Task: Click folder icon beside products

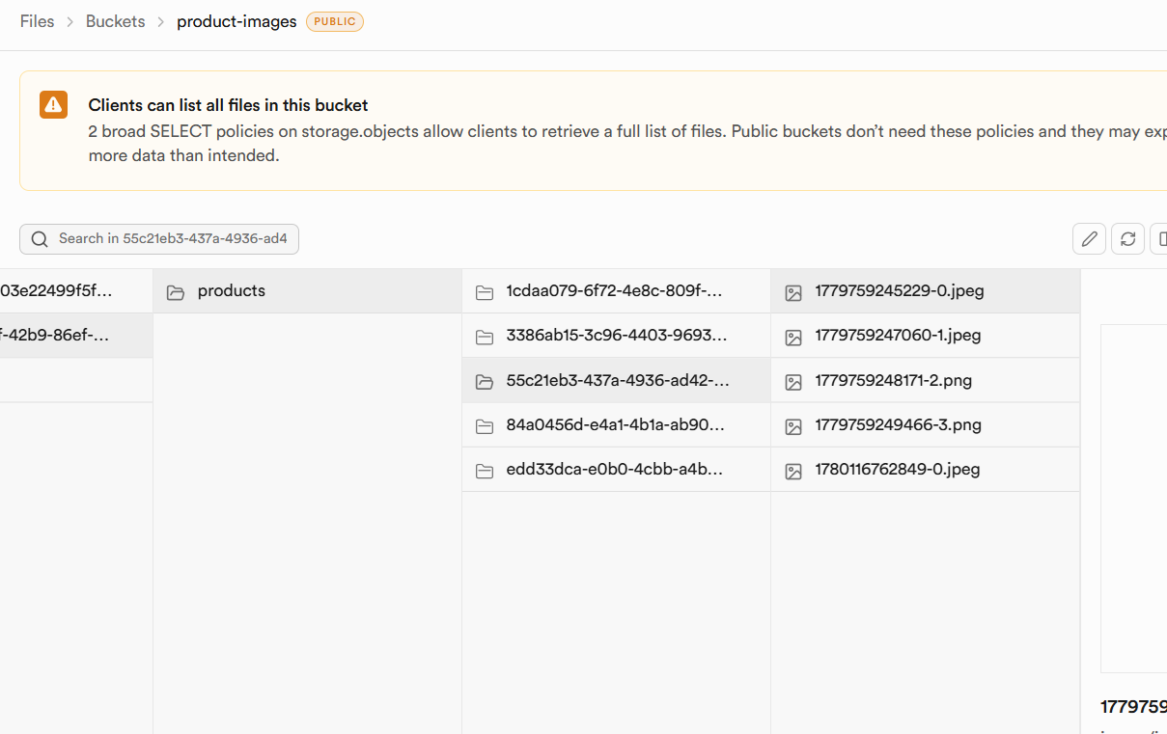Action: point(176,291)
